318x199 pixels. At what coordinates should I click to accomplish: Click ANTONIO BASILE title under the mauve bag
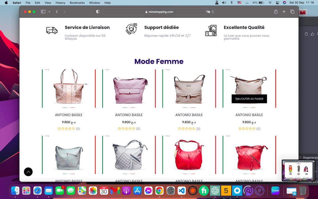129,115
